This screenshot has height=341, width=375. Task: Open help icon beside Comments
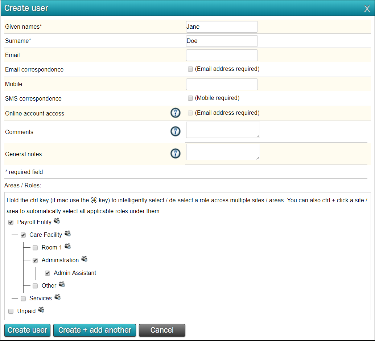tap(175, 131)
